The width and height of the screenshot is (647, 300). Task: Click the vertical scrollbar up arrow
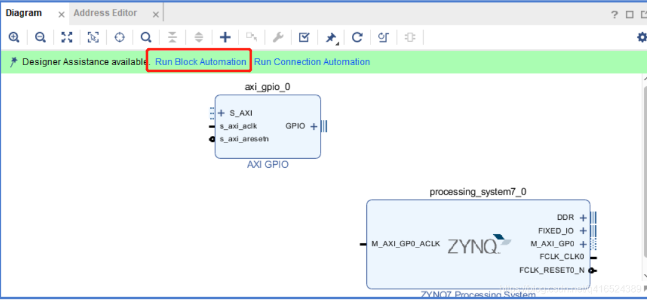pyautogui.click(x=645, y=78)
